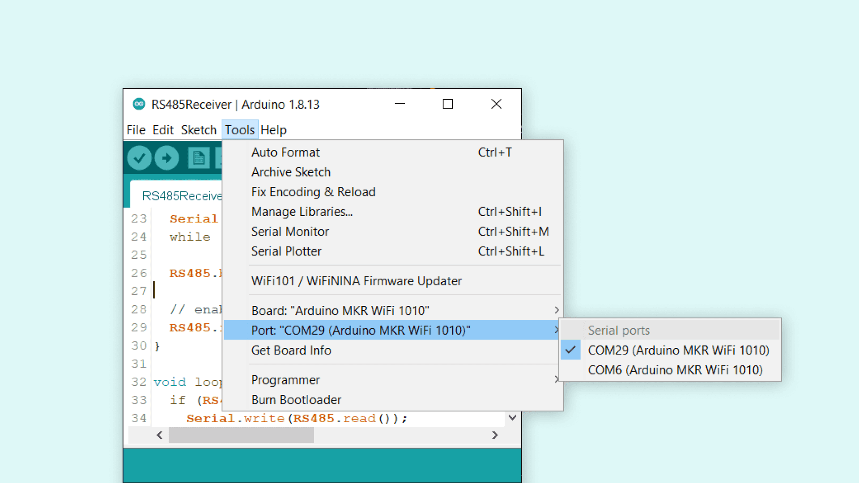Maximize the Arduino IDE window

click(447, 104)
